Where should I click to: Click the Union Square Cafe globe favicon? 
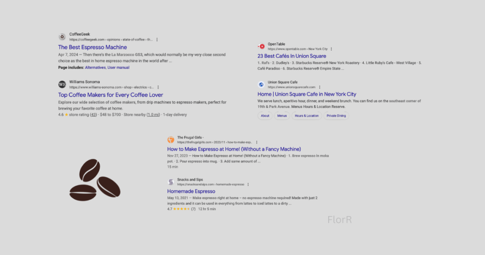point(261,84)
